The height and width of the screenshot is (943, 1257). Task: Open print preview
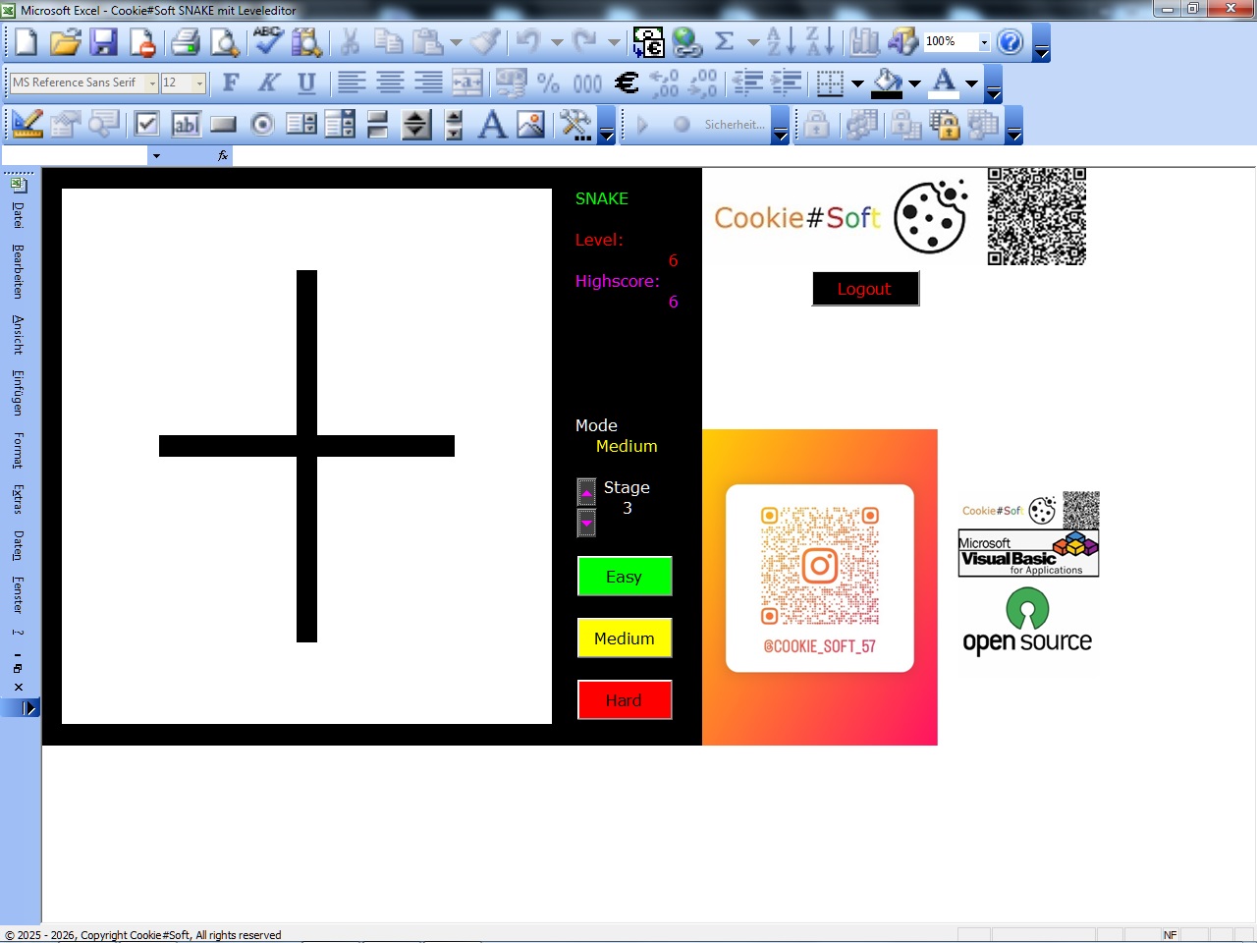click(225, 42)
